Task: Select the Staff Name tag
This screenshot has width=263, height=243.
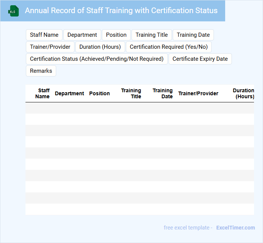Action: point(44,35)
